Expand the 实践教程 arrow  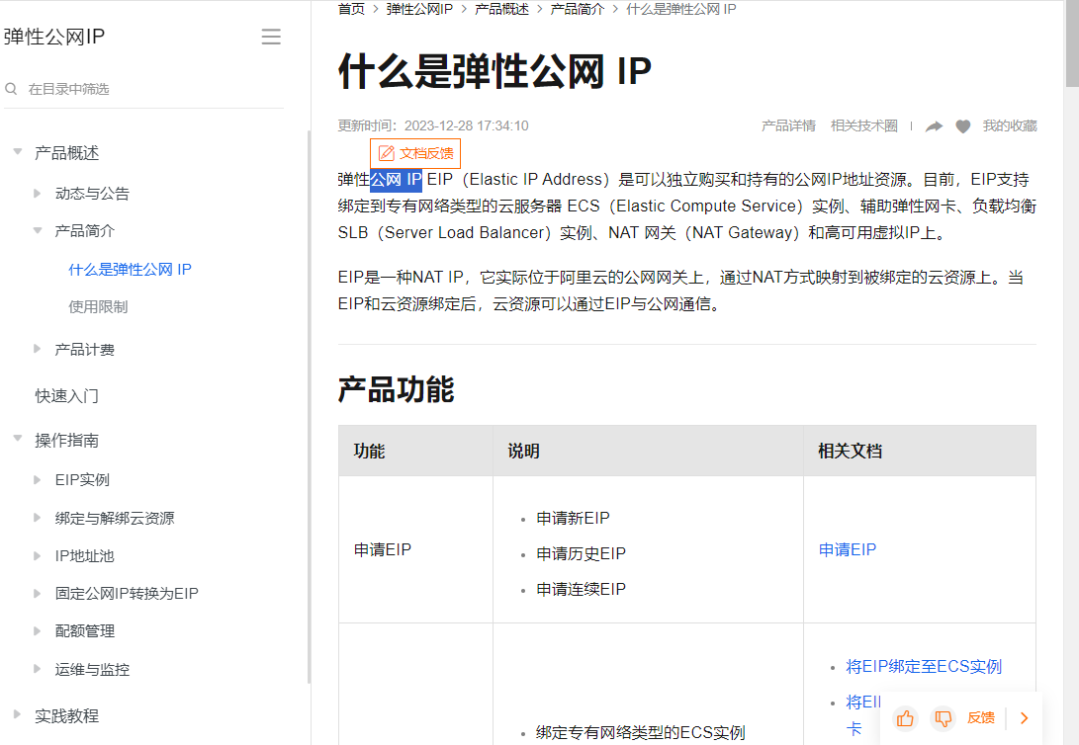point(18,714)
